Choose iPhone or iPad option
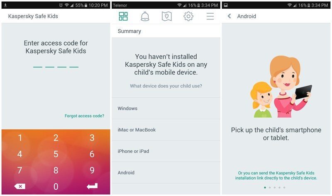332x196 pixels. click(166, 151)
